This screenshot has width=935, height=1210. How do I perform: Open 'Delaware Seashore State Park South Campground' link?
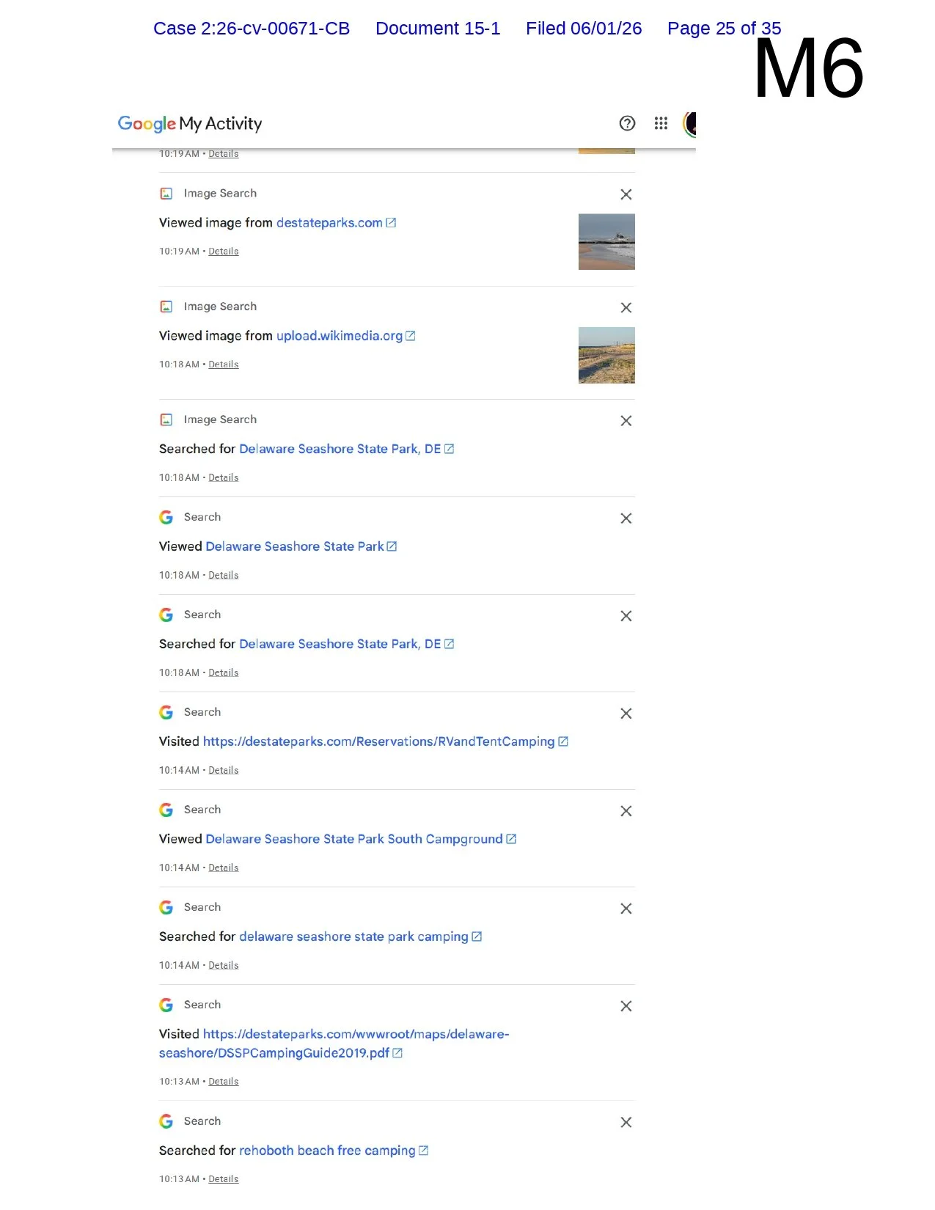(354, 839)
